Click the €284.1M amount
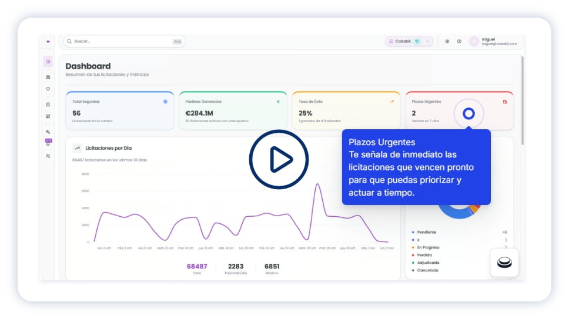Viewport: 569px width, 319px height. tap(199, 113)
